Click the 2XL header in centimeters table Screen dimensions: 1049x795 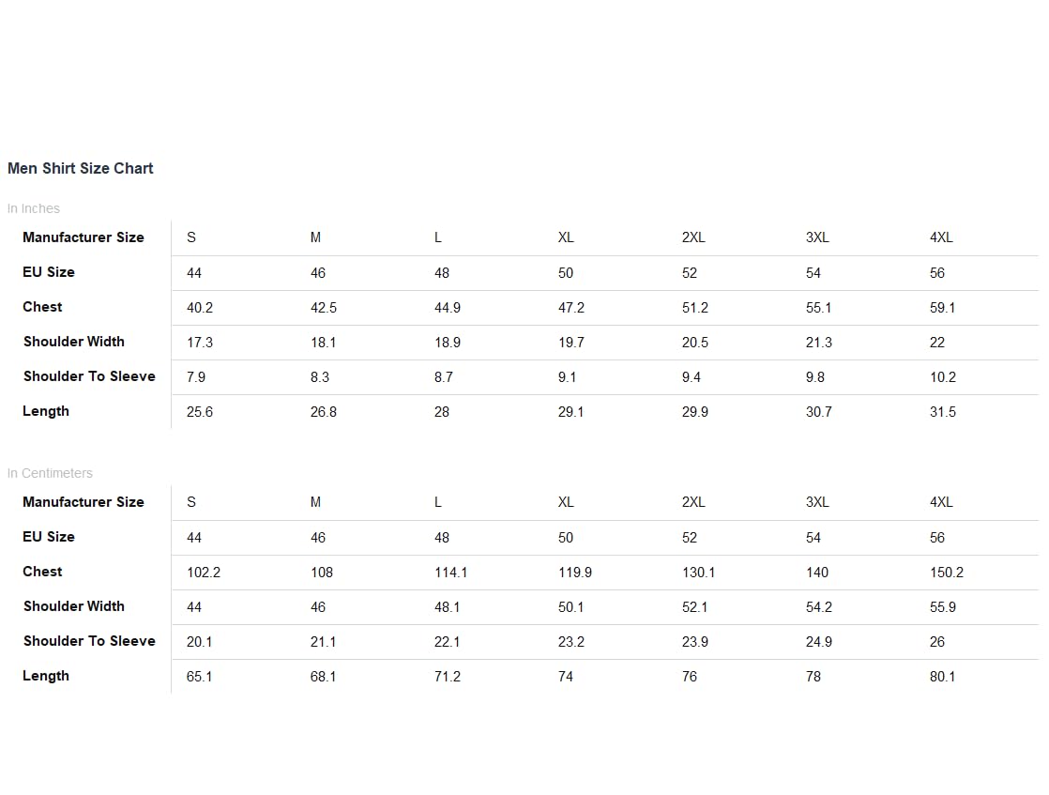[x=693, y=502]
